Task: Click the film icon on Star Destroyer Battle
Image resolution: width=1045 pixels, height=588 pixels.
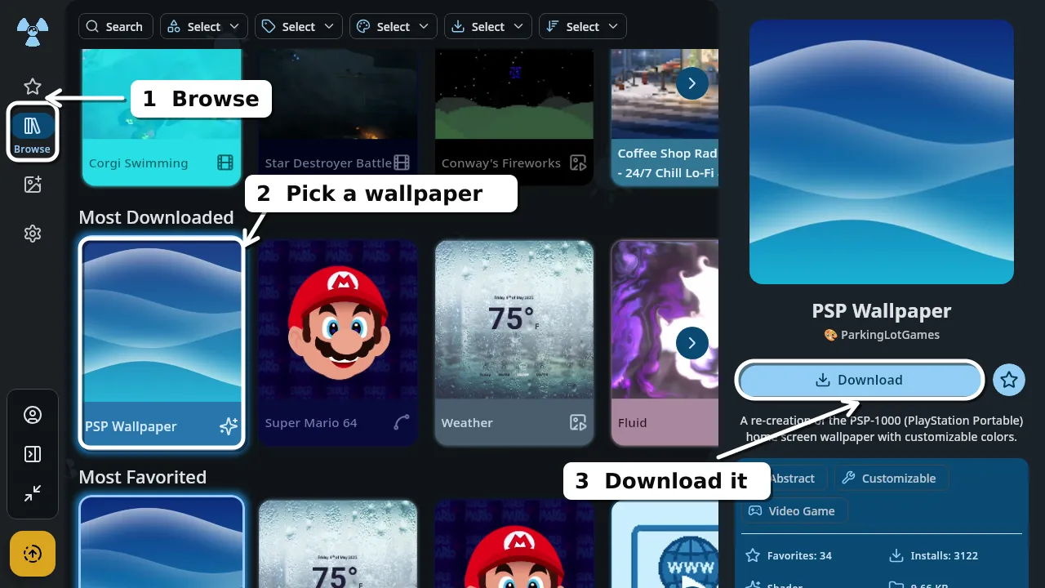Action: [x=402, y=163]
